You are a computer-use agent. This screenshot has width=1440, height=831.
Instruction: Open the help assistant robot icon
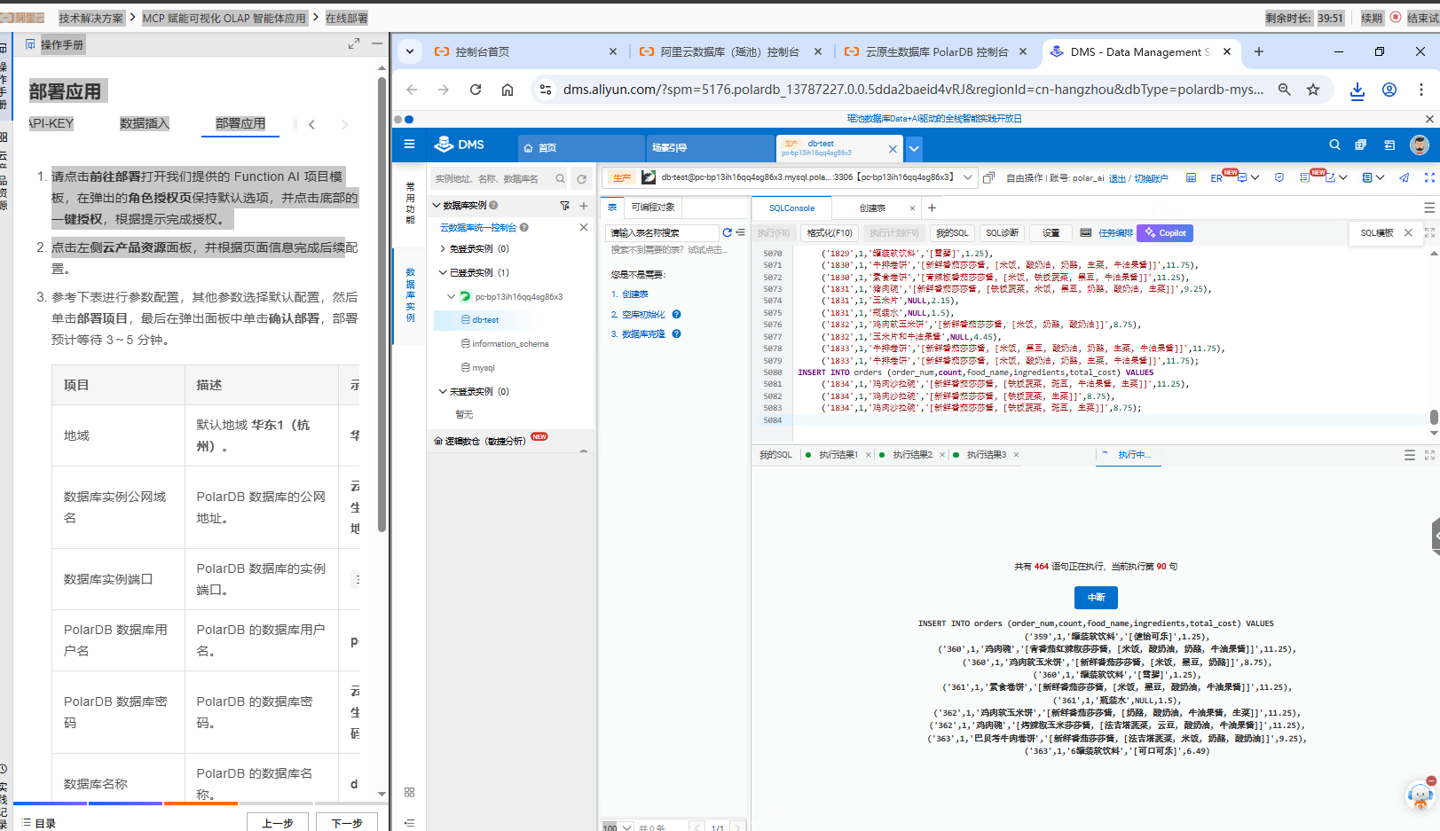tap(1420, 794)
